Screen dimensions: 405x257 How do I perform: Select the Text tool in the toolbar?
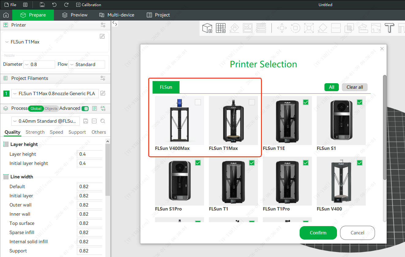click(389, 28)
